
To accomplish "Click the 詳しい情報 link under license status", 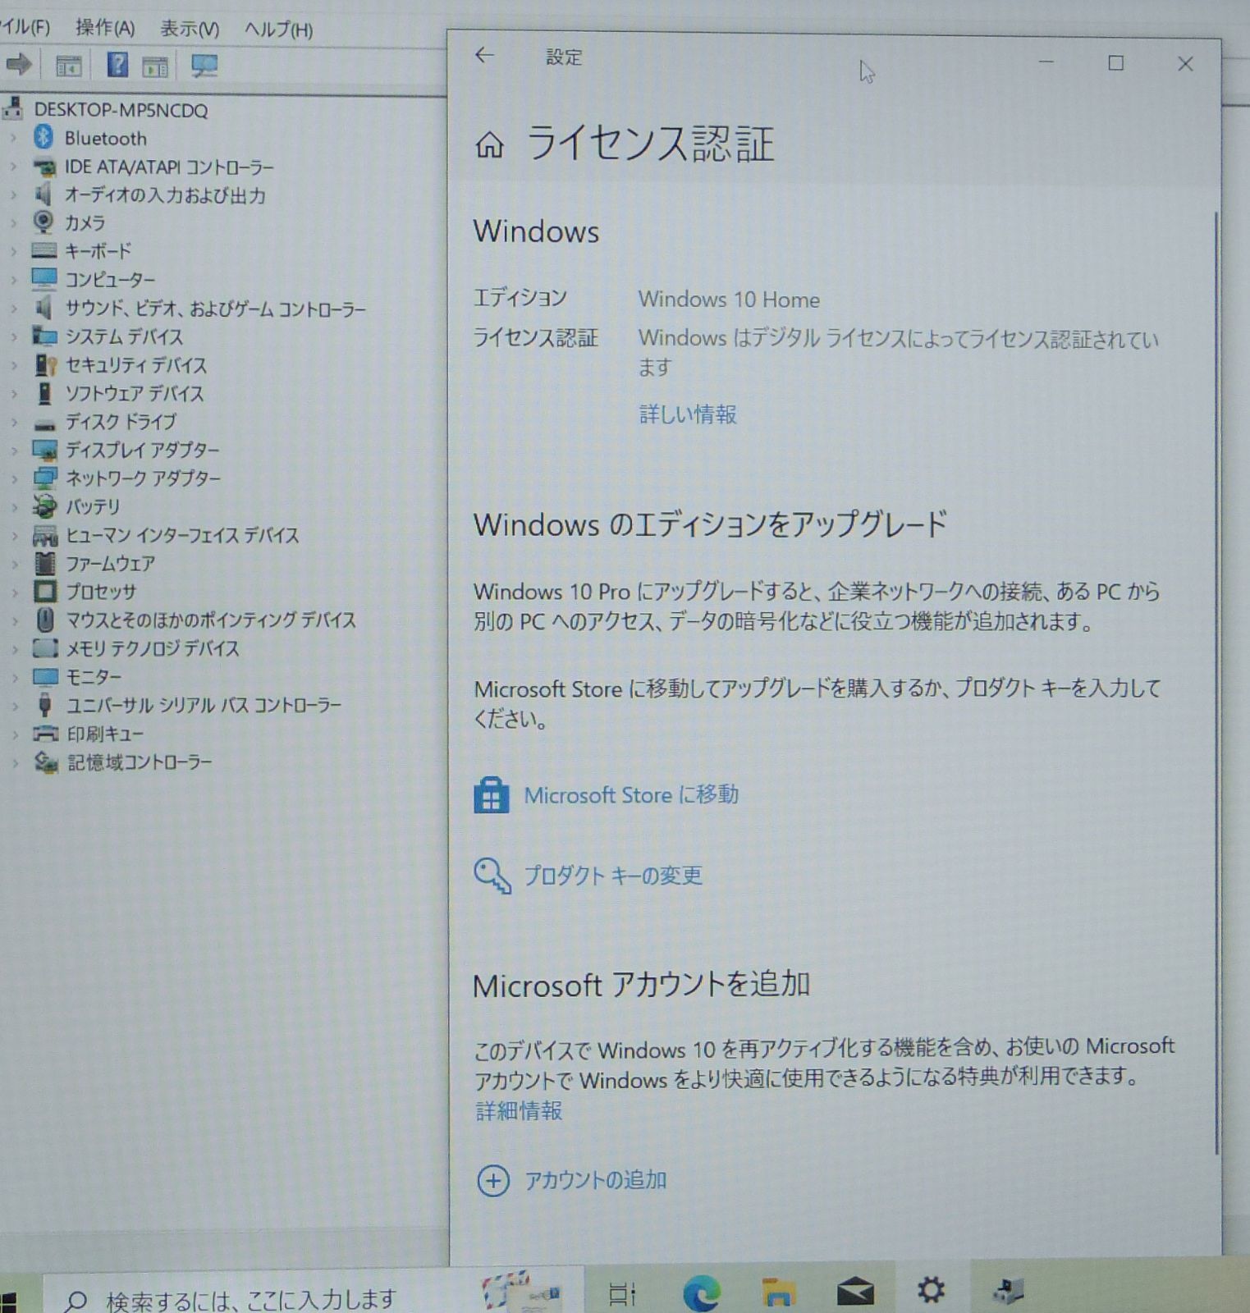I will (688, 414).
